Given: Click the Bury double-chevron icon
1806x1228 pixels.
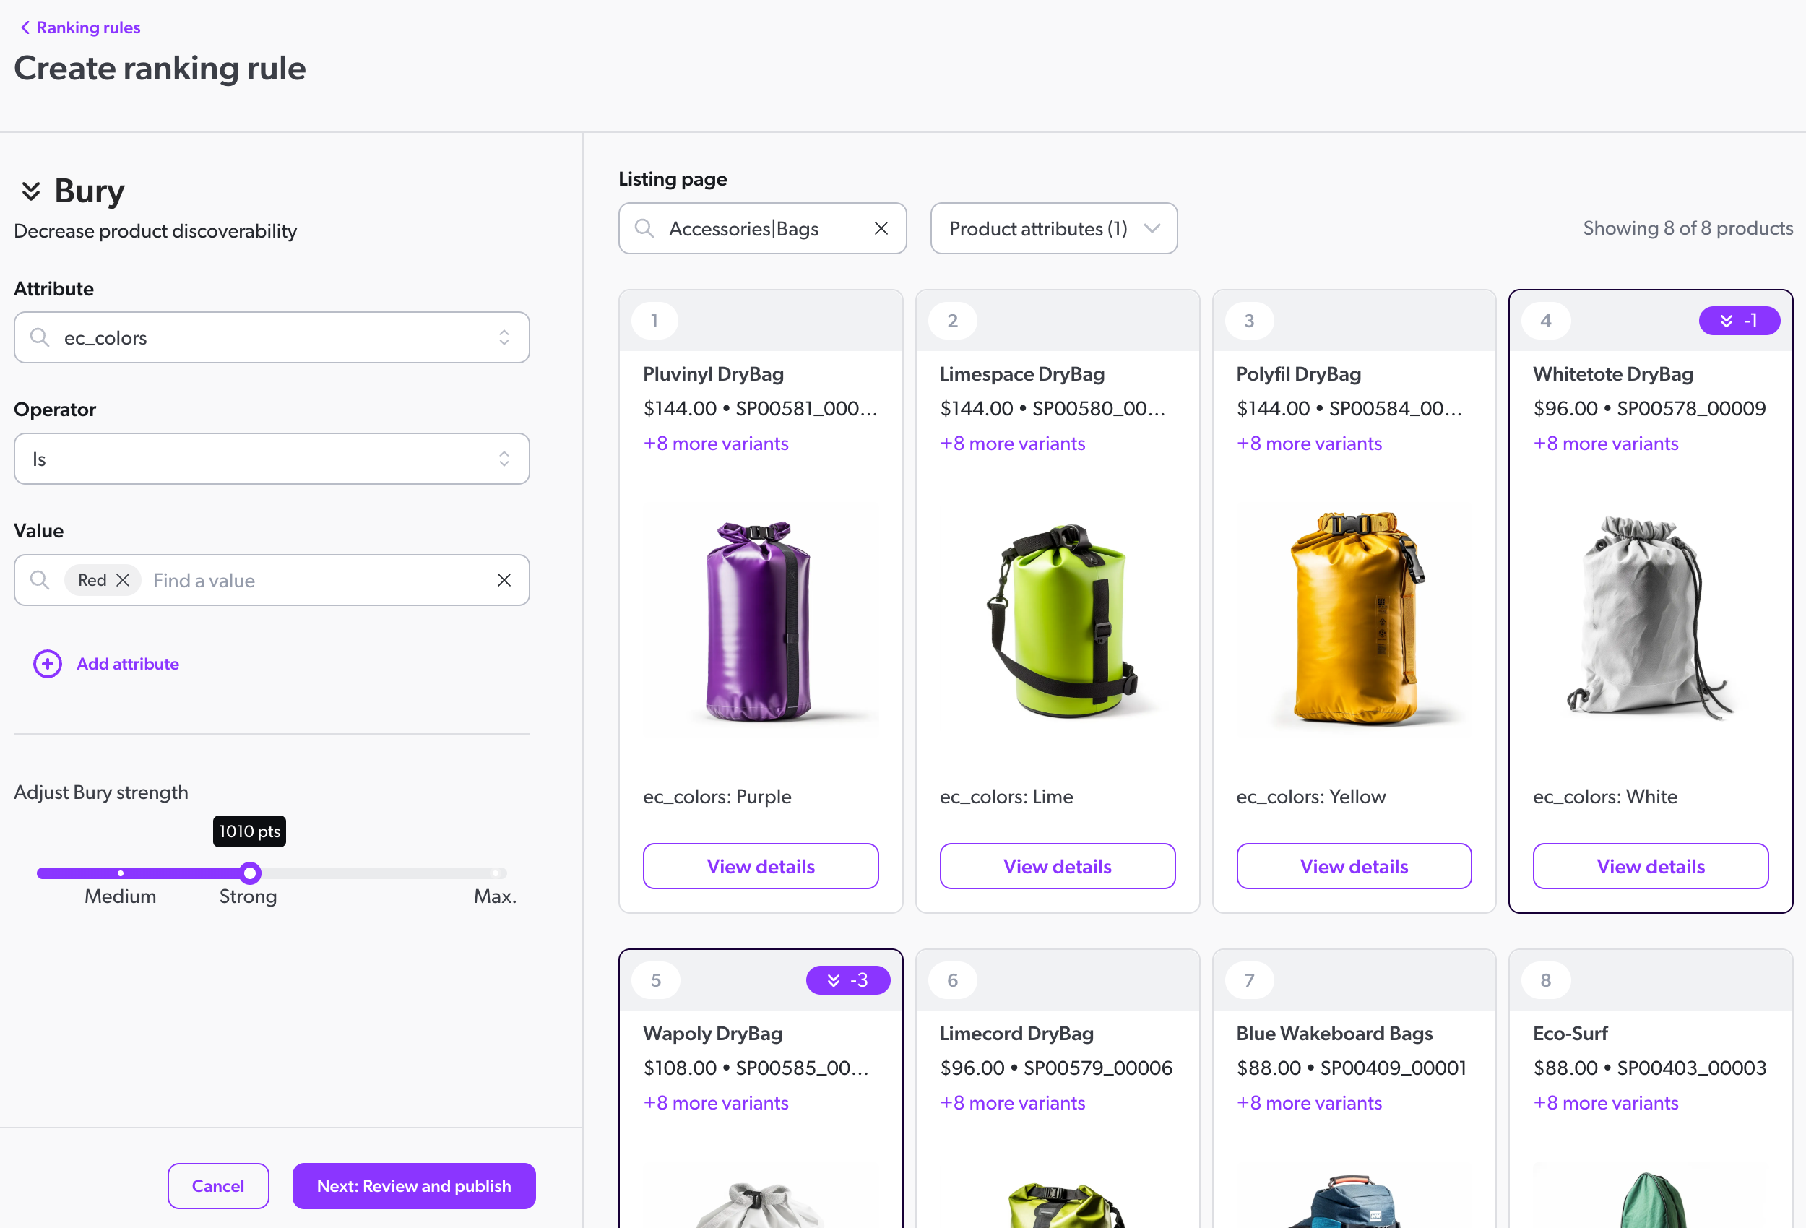Looking at the screenshot, I should pyautogui.click(x=30, y=191).
